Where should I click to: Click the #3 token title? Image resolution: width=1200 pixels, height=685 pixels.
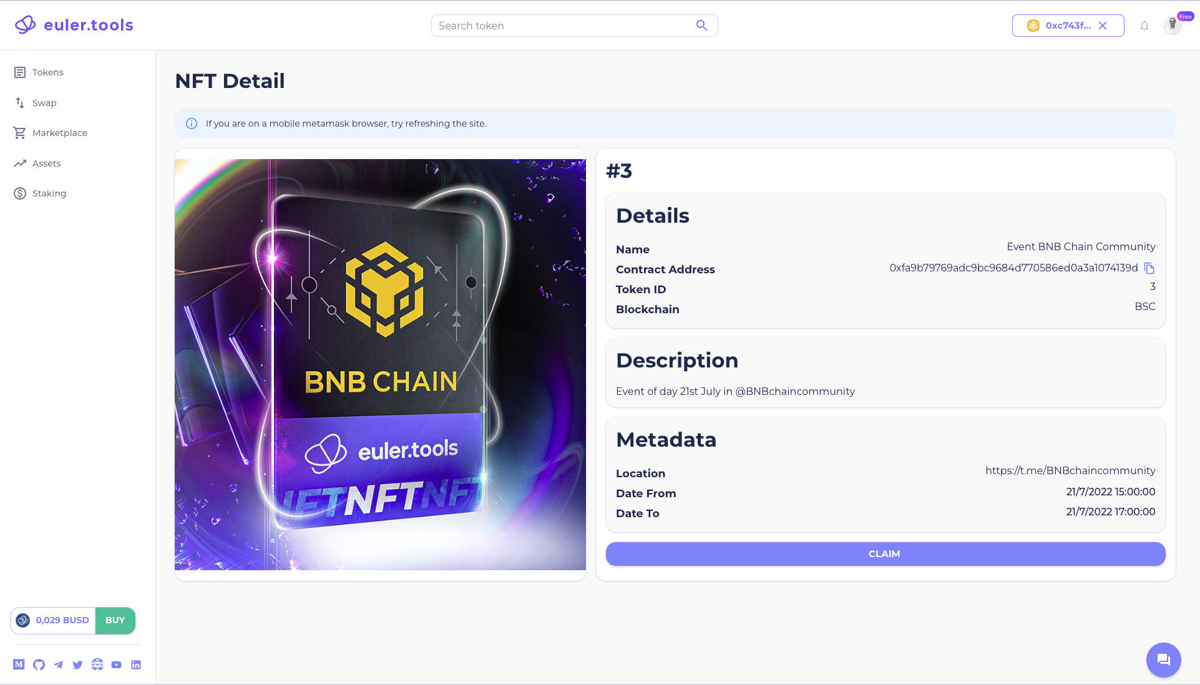click(x=619, y=171)
